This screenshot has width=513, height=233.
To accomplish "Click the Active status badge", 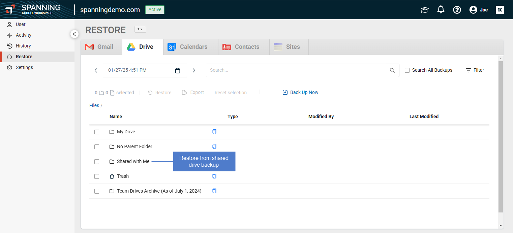I will [155, 9].
